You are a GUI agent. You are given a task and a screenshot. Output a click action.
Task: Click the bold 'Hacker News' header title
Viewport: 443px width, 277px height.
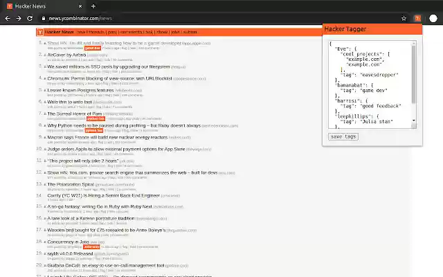click(59, 33)
